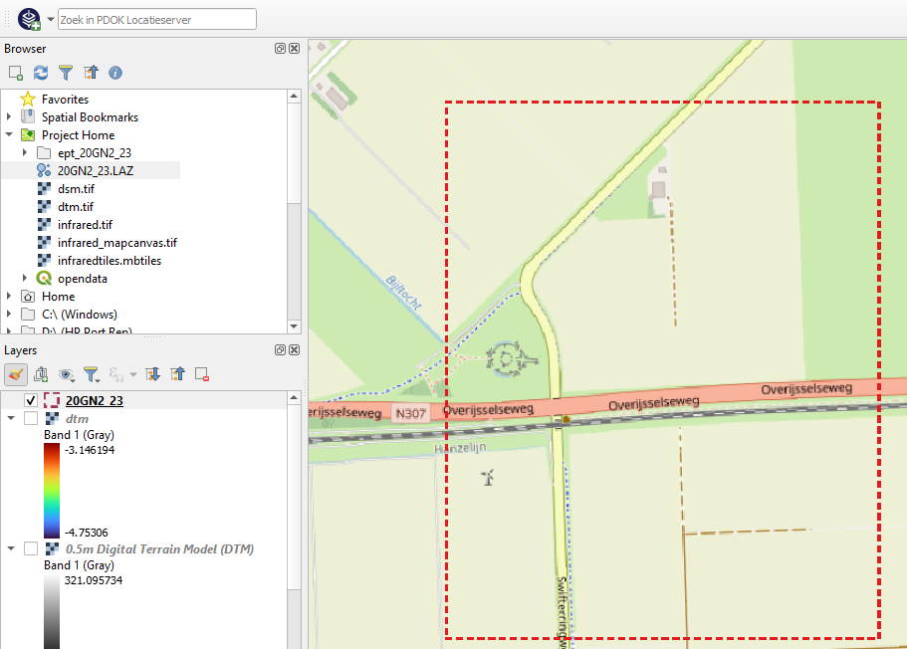Click the 321.095734 legend value
Image resolution: width=907 pixels, height=649 pixels.
(x=94, y=580)
